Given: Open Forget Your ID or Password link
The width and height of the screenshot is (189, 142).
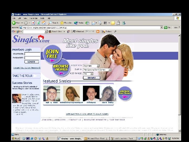Looking at the screenshot, I should click(x=27, y=68).
